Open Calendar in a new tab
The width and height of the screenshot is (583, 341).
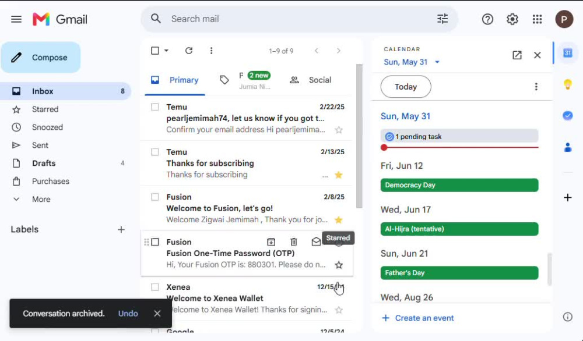[517, 55]
